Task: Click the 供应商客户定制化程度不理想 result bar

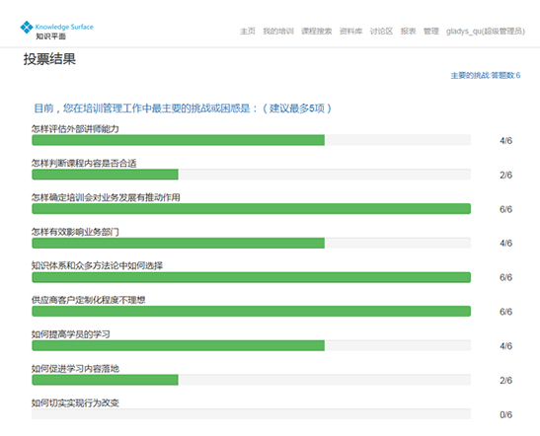Action: tap(252, 311)
